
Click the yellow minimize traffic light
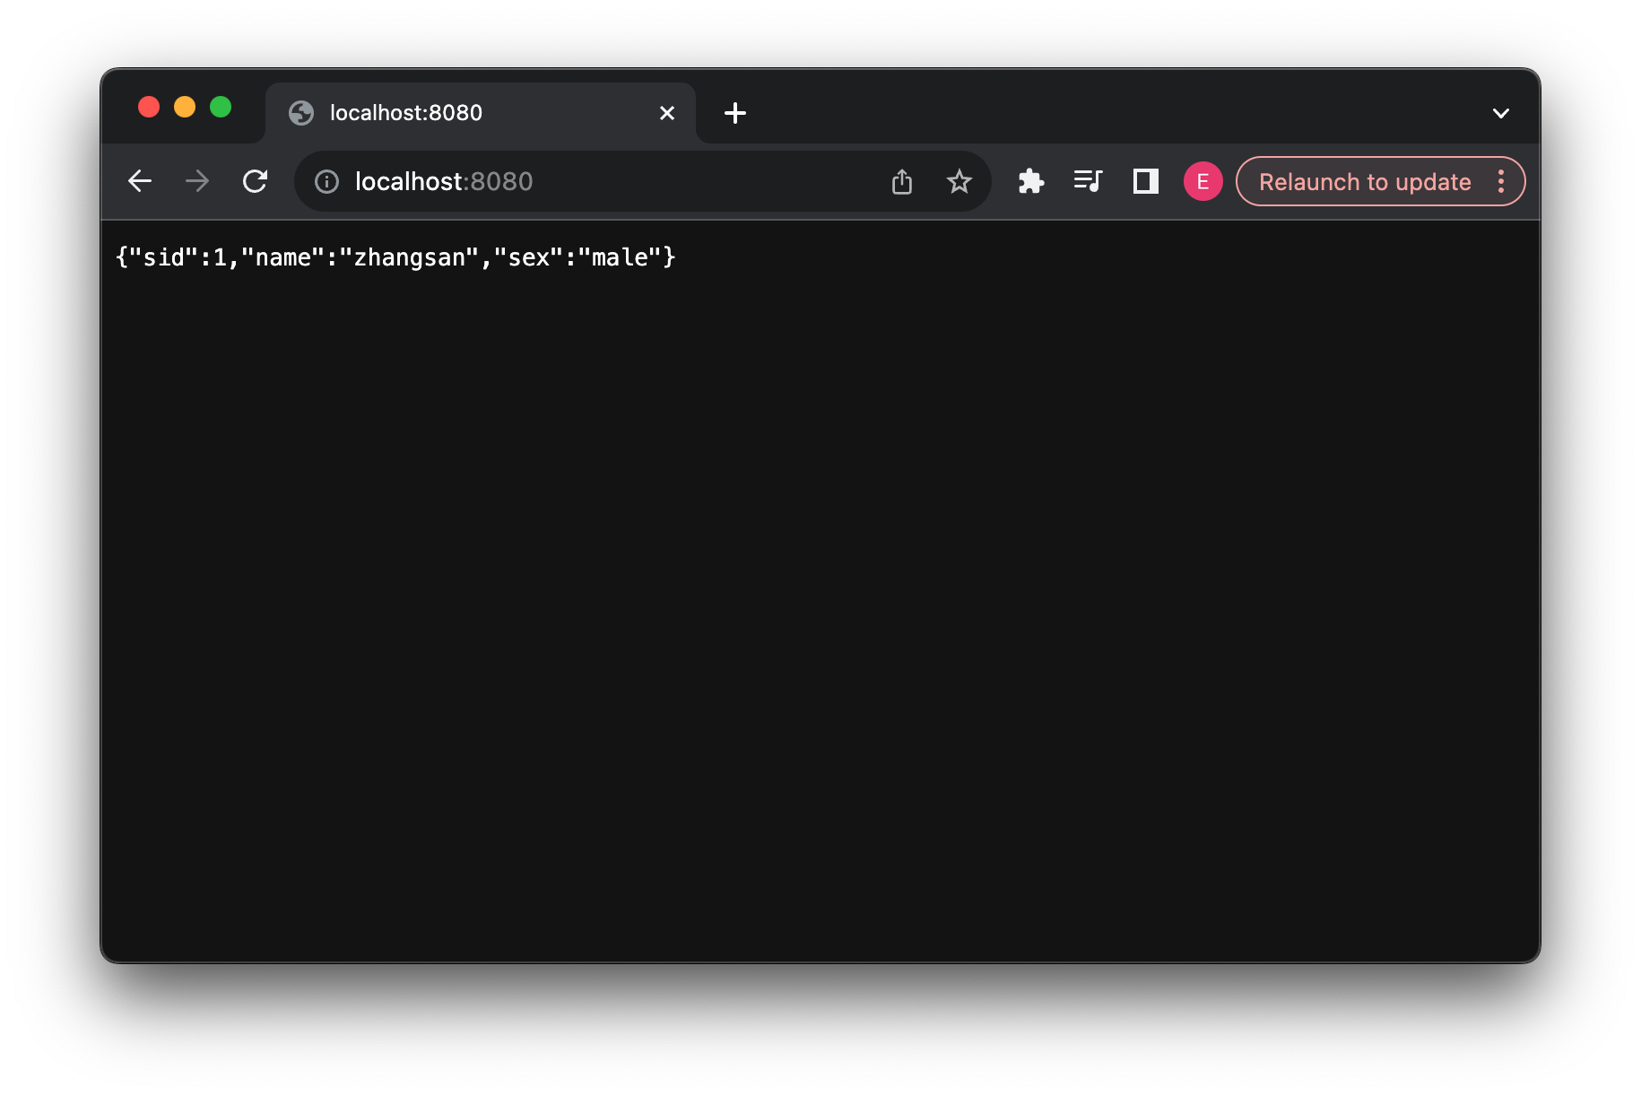click(185, 107)
